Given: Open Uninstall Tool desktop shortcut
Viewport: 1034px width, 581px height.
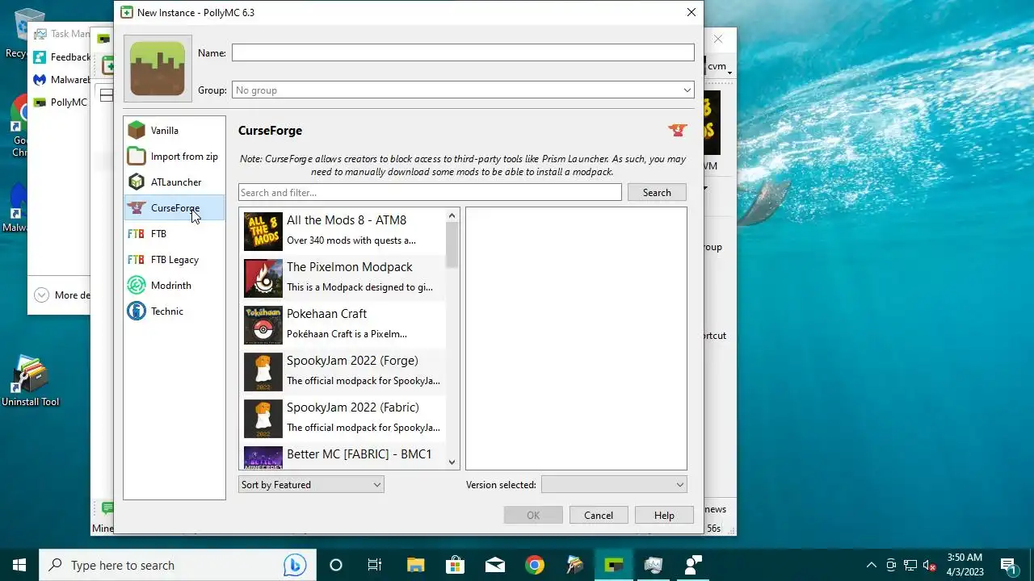Looking at the screenshot, I should pos(31,381).
